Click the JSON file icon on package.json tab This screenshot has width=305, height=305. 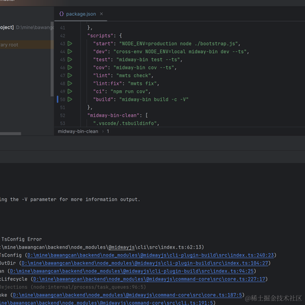62,14
